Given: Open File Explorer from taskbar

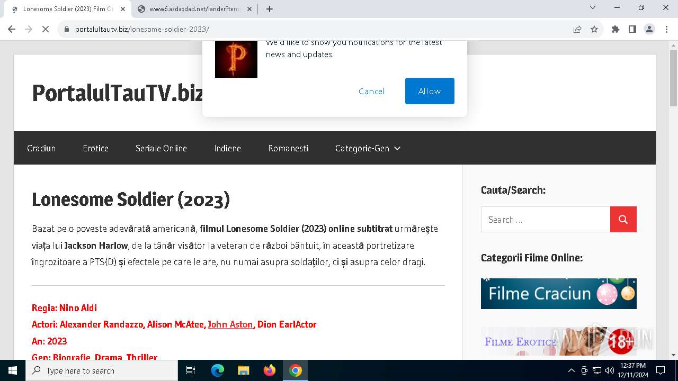Looking at the screenshot, I should click(x=243, y=370).
